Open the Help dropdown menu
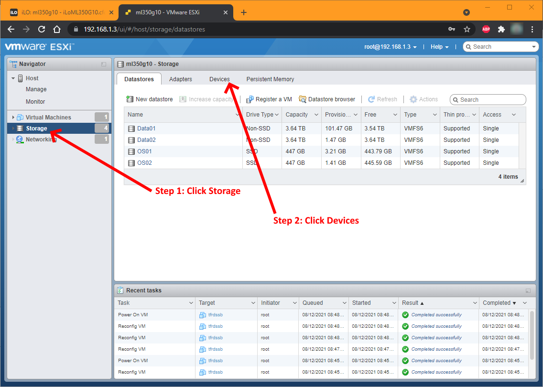This screenshot has height=387, width=543. 439,47
